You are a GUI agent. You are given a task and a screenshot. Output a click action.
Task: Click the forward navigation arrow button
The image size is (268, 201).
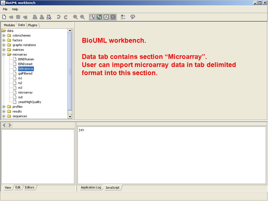(10, 125)
